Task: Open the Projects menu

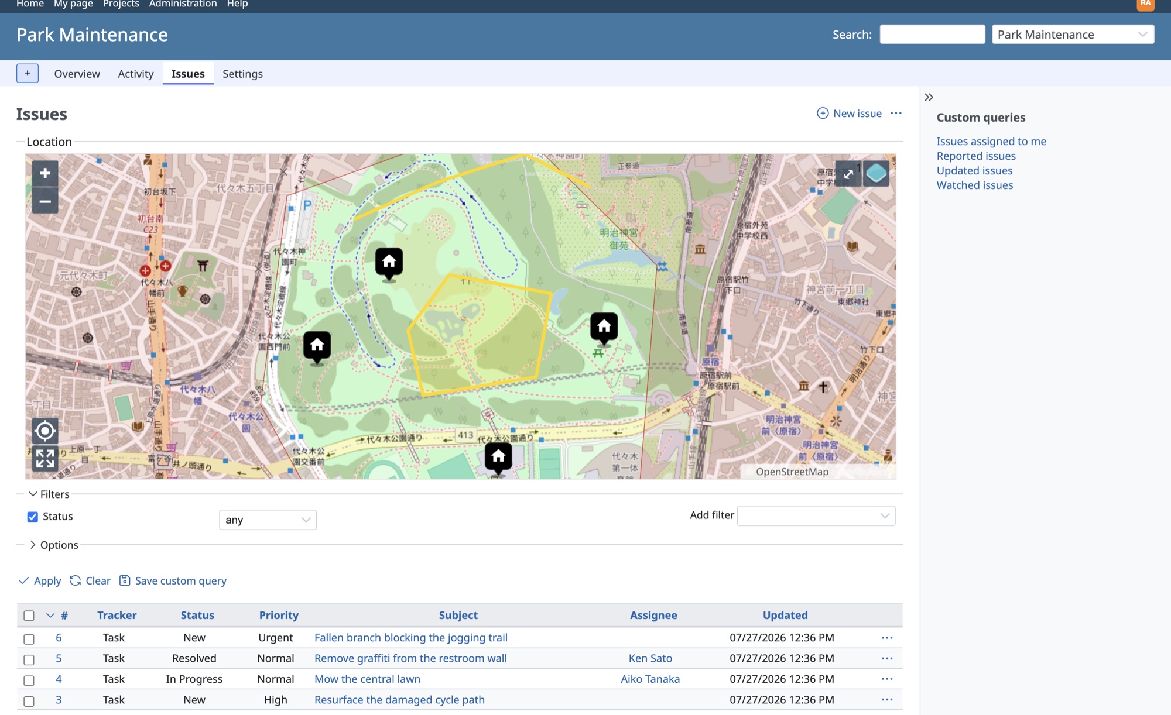Action: pyautogui.click(x=121, y=4)
